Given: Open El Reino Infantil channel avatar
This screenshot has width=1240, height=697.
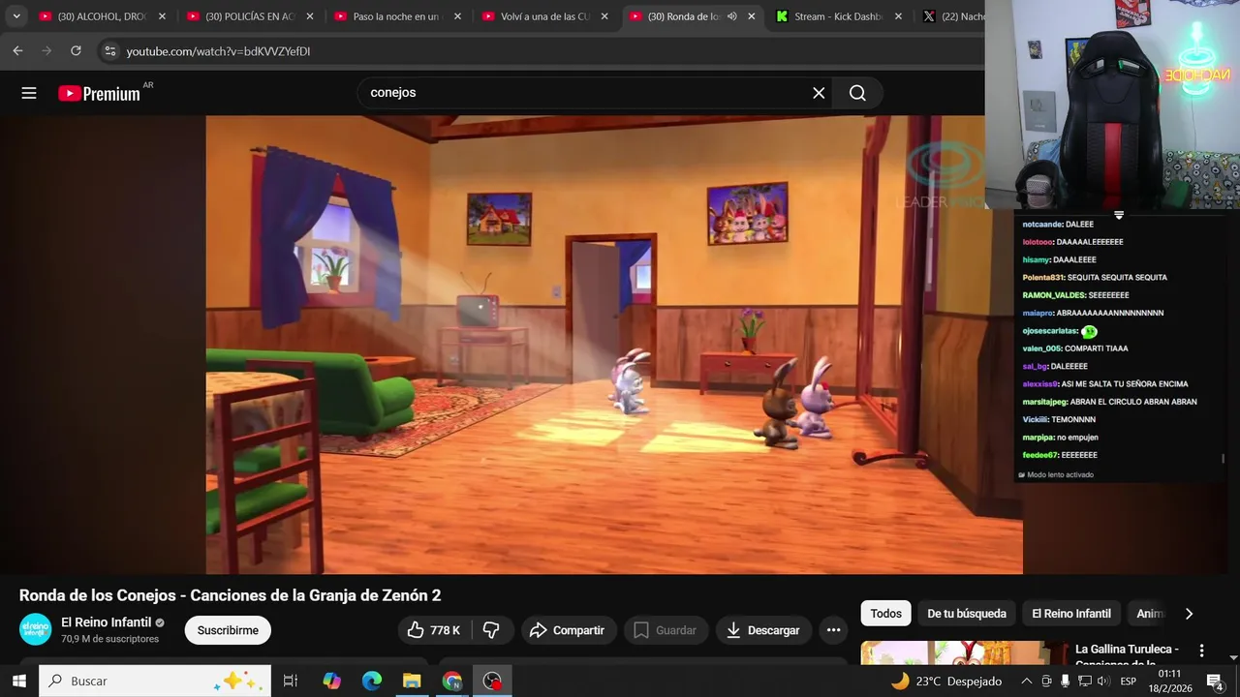Looking at the screenshot, I should (36, 629).
